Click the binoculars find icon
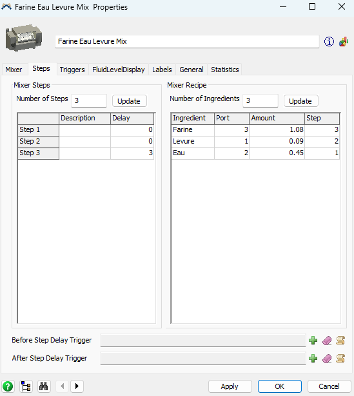 (x=44, y=386)
